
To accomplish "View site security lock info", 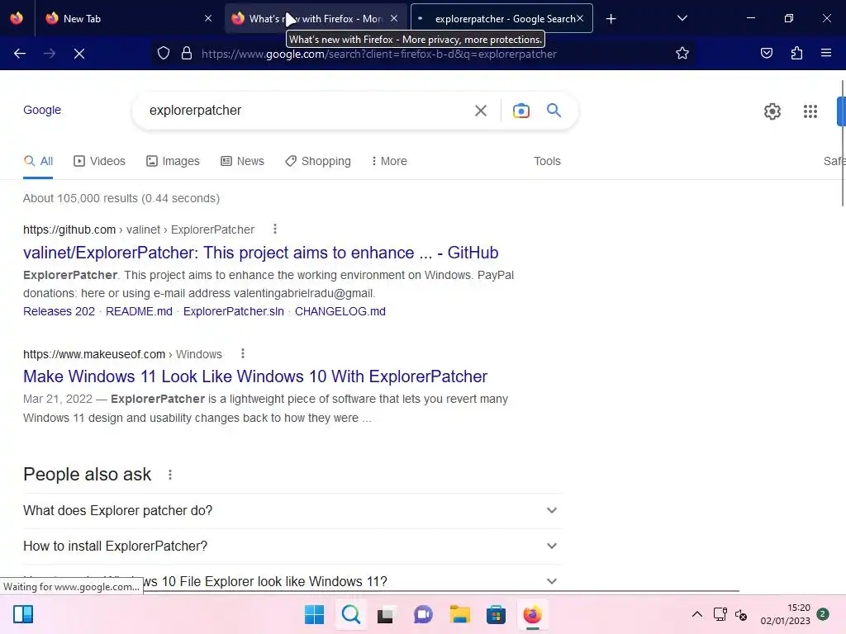I will [x=187, y=54].
